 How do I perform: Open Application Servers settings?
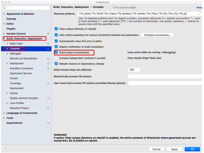(x=21, y=73)
